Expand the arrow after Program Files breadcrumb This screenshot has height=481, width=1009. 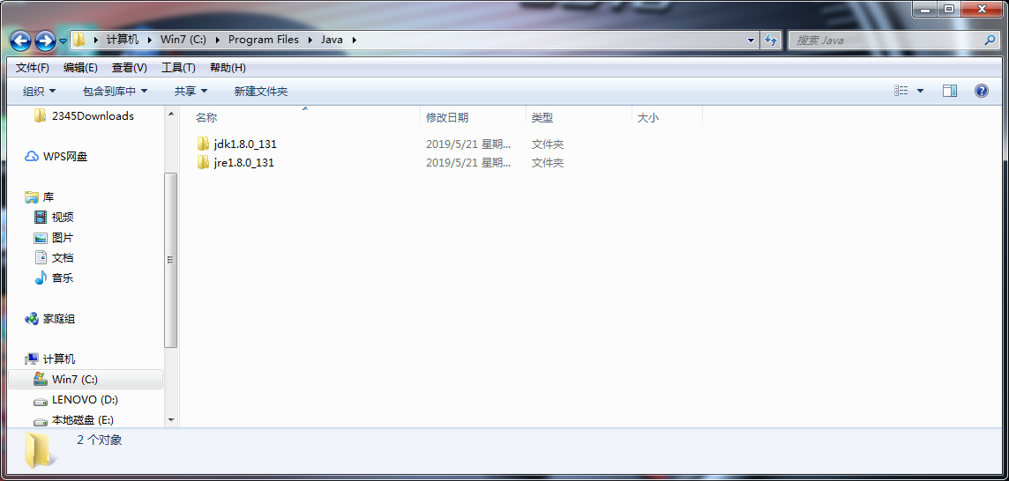point(310,40)
